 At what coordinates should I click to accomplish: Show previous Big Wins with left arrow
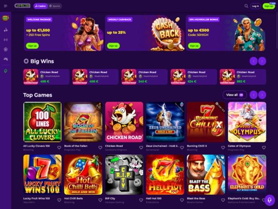[x=254, y=62]
